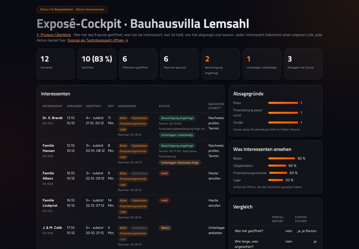Click the 'Unterlagen: vollständig' badge
359x249 pixels.
(x=177, y=135)
